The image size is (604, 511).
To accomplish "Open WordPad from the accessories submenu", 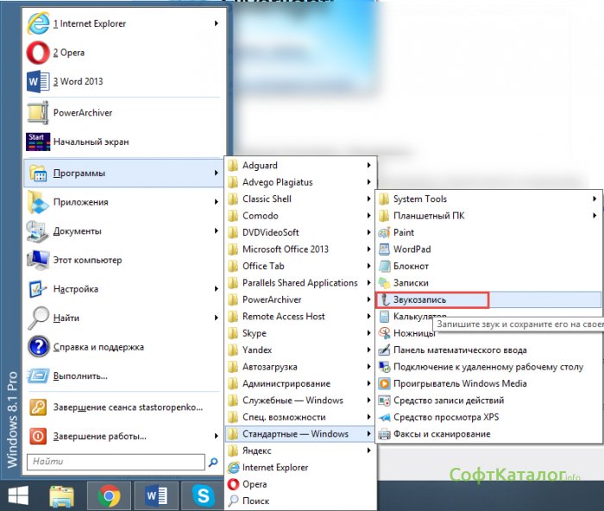I will click(x=411, y=249).
